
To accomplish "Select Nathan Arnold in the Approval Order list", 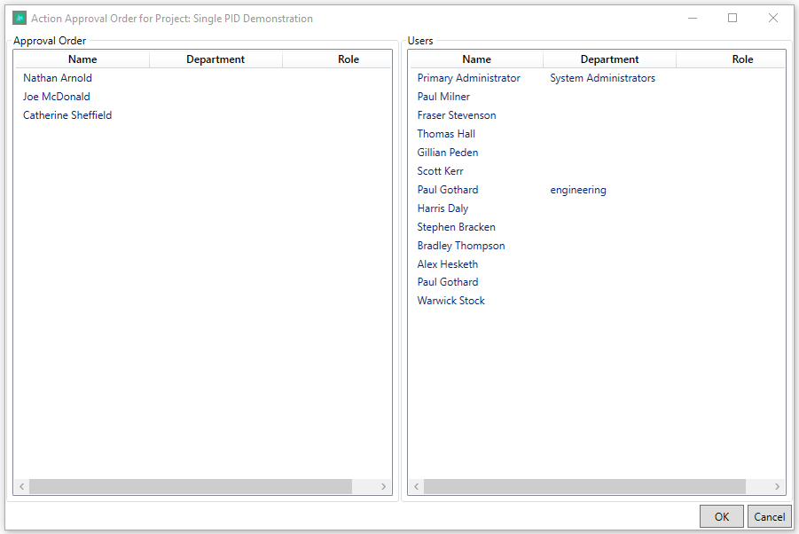I will click(x=58, y=78).
